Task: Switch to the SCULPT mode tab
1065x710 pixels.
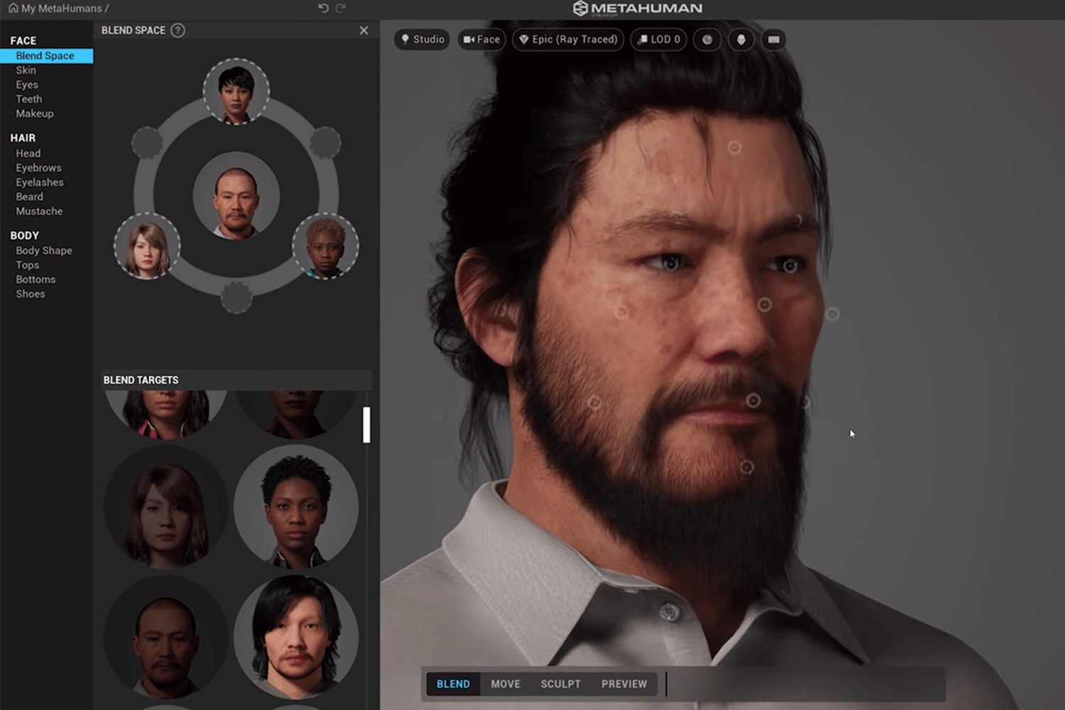Action: click(x=561, y=684)
